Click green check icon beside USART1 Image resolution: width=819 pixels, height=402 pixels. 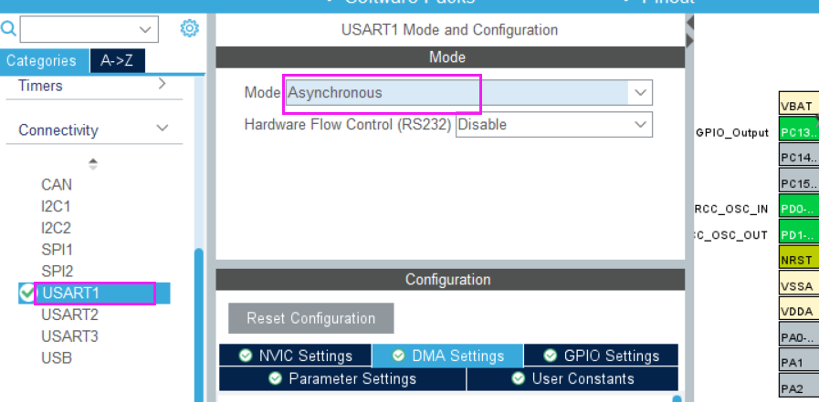point(27,293)
